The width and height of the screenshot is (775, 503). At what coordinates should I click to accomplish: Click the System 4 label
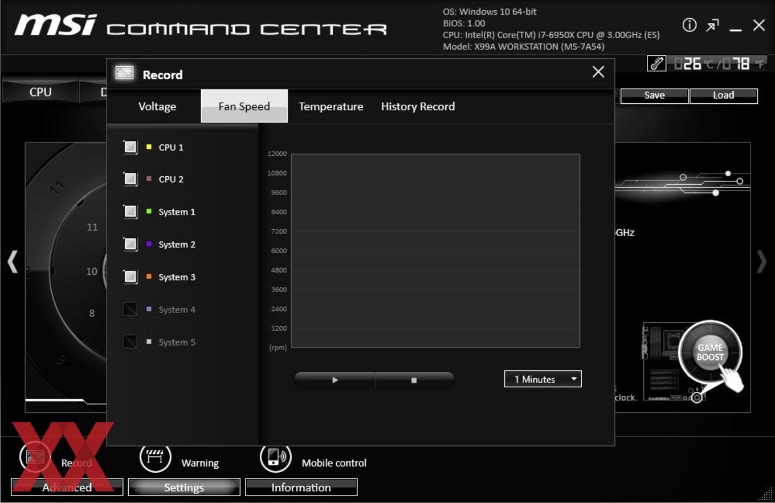[177, 310]
